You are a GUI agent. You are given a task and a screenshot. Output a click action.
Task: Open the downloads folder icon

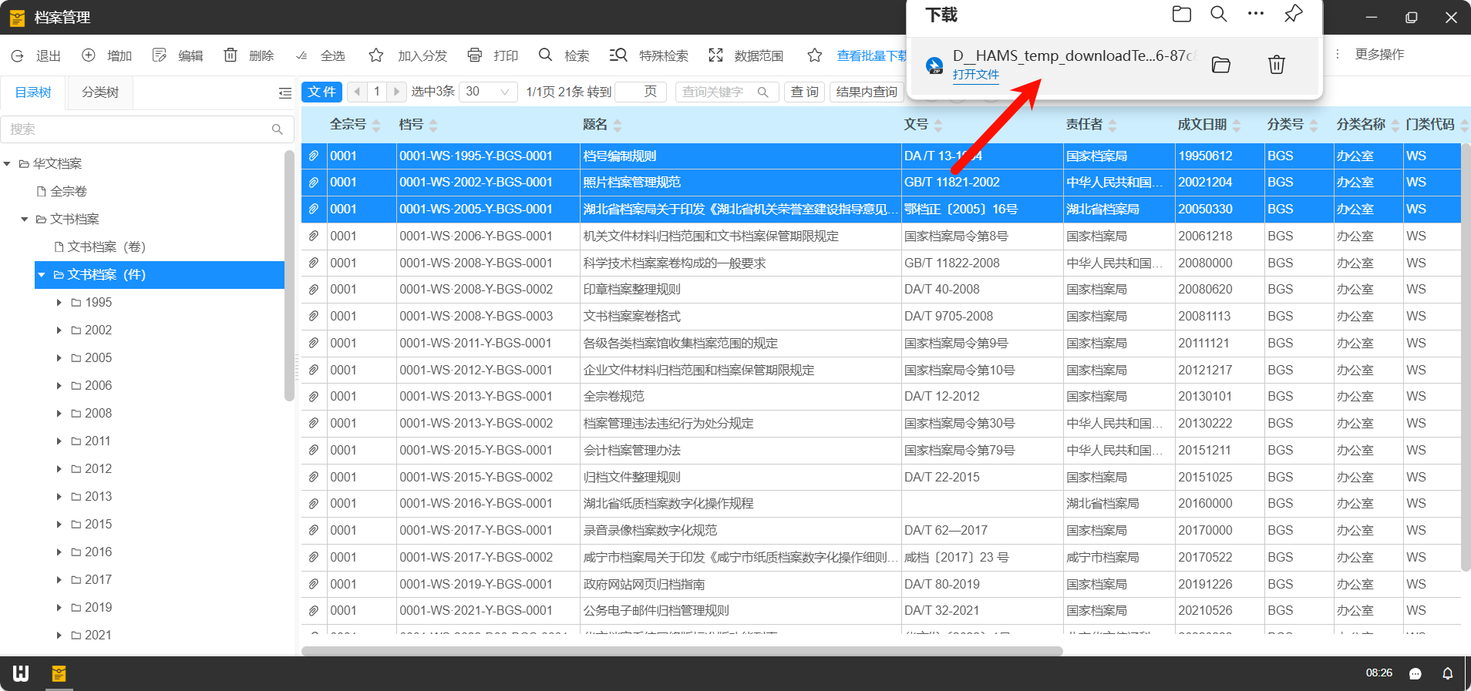(x=1181, y=14)
